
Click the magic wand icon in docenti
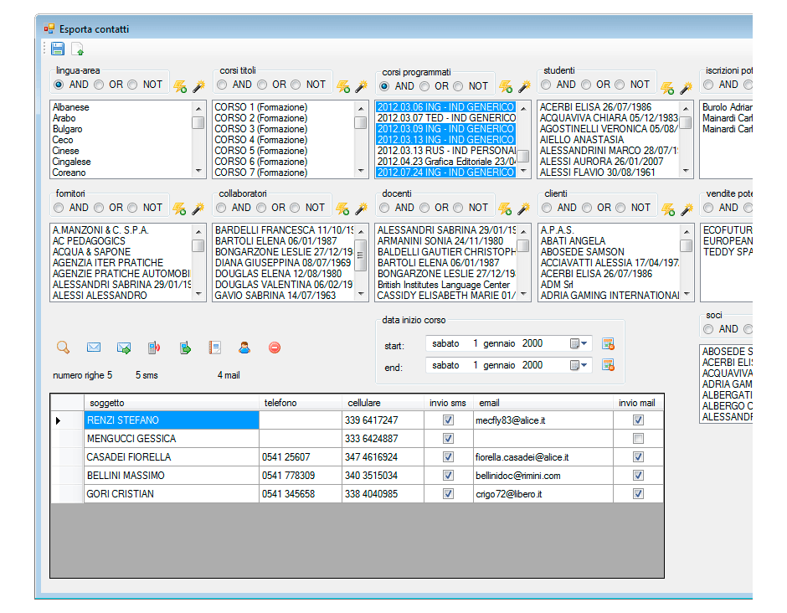(x=524, y=209)
